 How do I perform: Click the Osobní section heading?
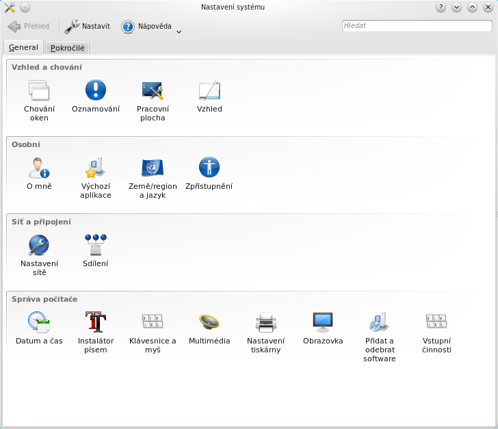pyautogui.click(x=26, y=144)
